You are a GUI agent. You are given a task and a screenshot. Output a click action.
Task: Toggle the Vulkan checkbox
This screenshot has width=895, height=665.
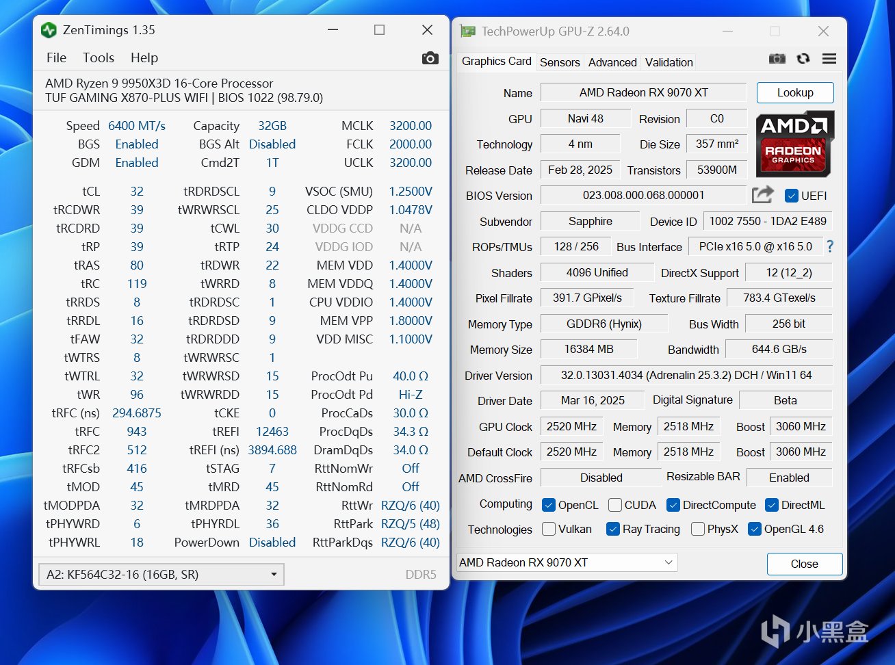click(x=549, y=529)
